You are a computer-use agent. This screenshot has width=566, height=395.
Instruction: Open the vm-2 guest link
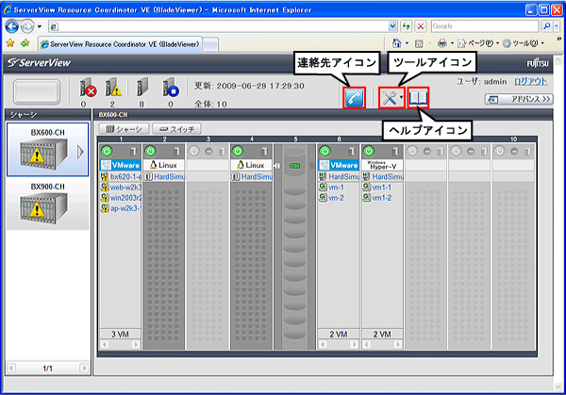pyautogui.click(x=336, y=198)
